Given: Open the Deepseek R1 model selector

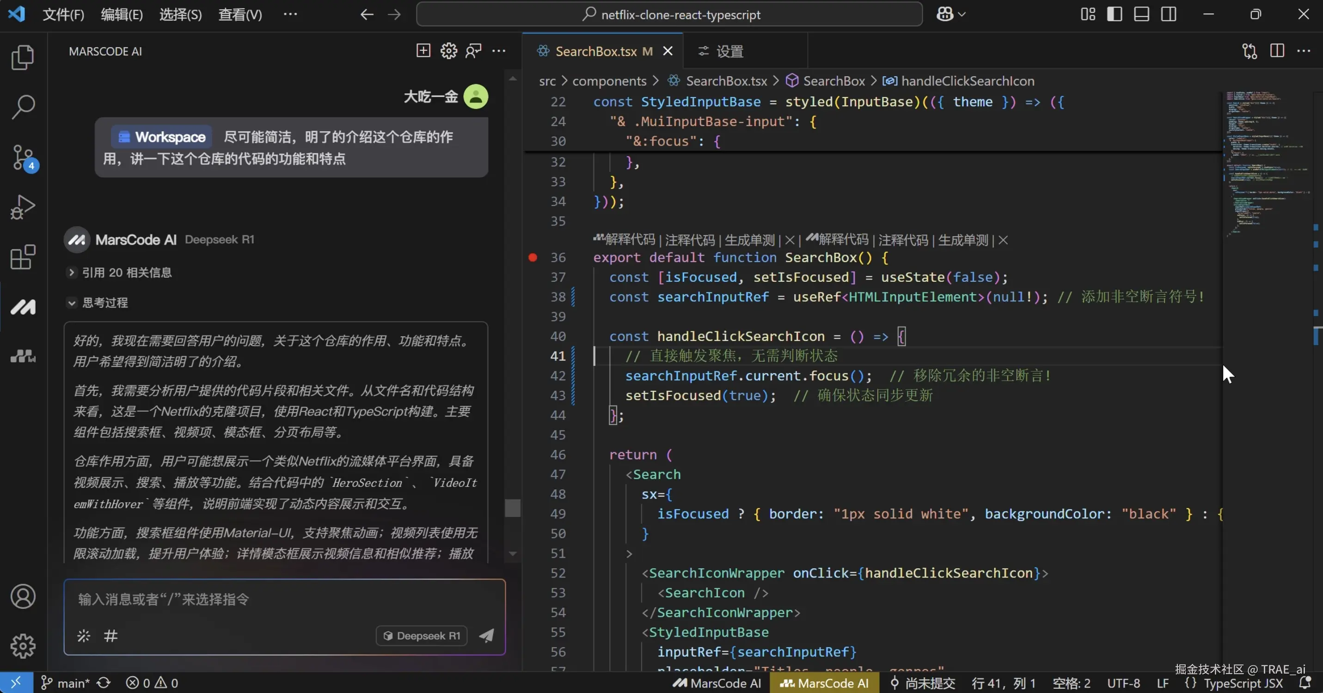Looking at the screenshot, I should (422, 636).
